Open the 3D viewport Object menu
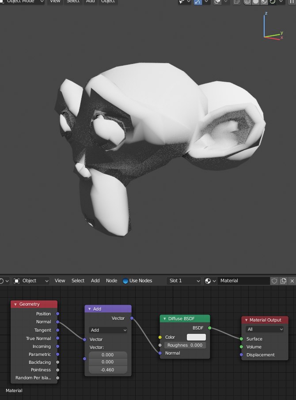Screen dimensions: 296x400 click(x=108, y=2)
